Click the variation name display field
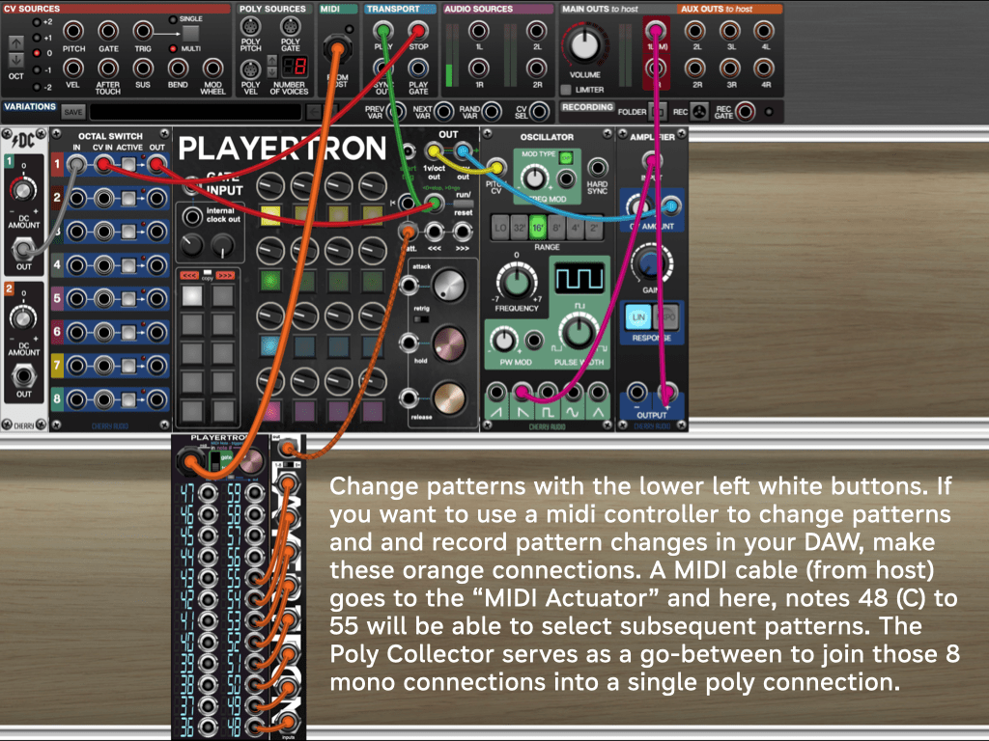The width and height of the screenshot is (989, 741). 193,112
